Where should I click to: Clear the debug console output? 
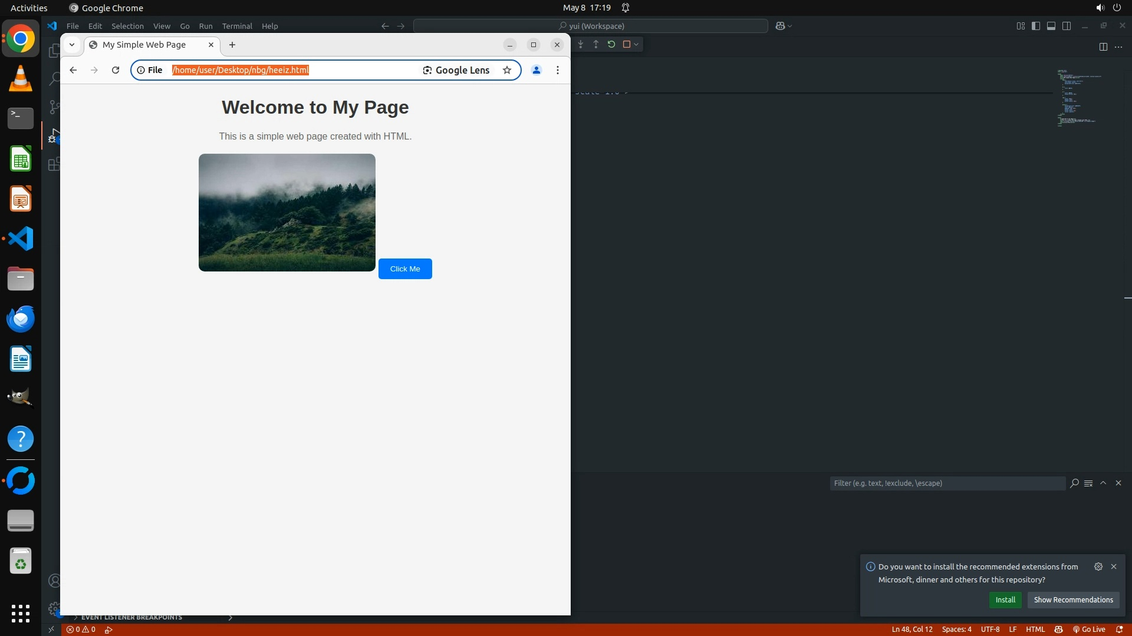(1088, 483)
